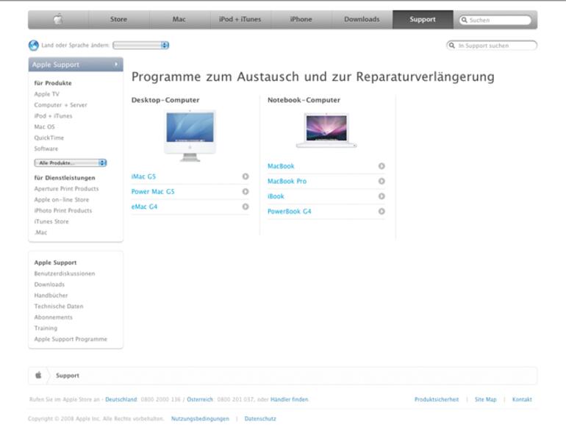
Task: Open iTunes Store sidebar link
Action: point(51,221)
